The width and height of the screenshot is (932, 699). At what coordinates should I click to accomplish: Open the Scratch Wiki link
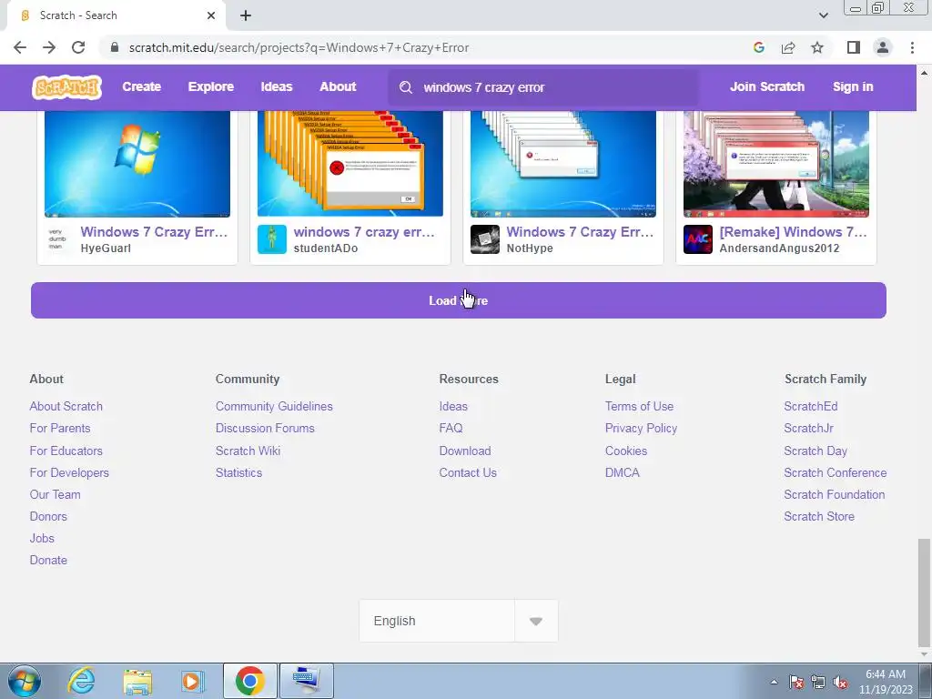coord(248,451)
